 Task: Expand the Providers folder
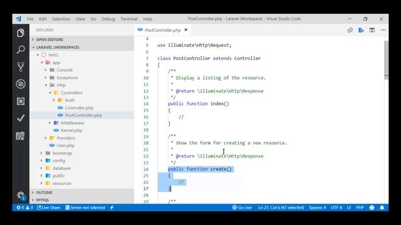click(x=81, y=137)
